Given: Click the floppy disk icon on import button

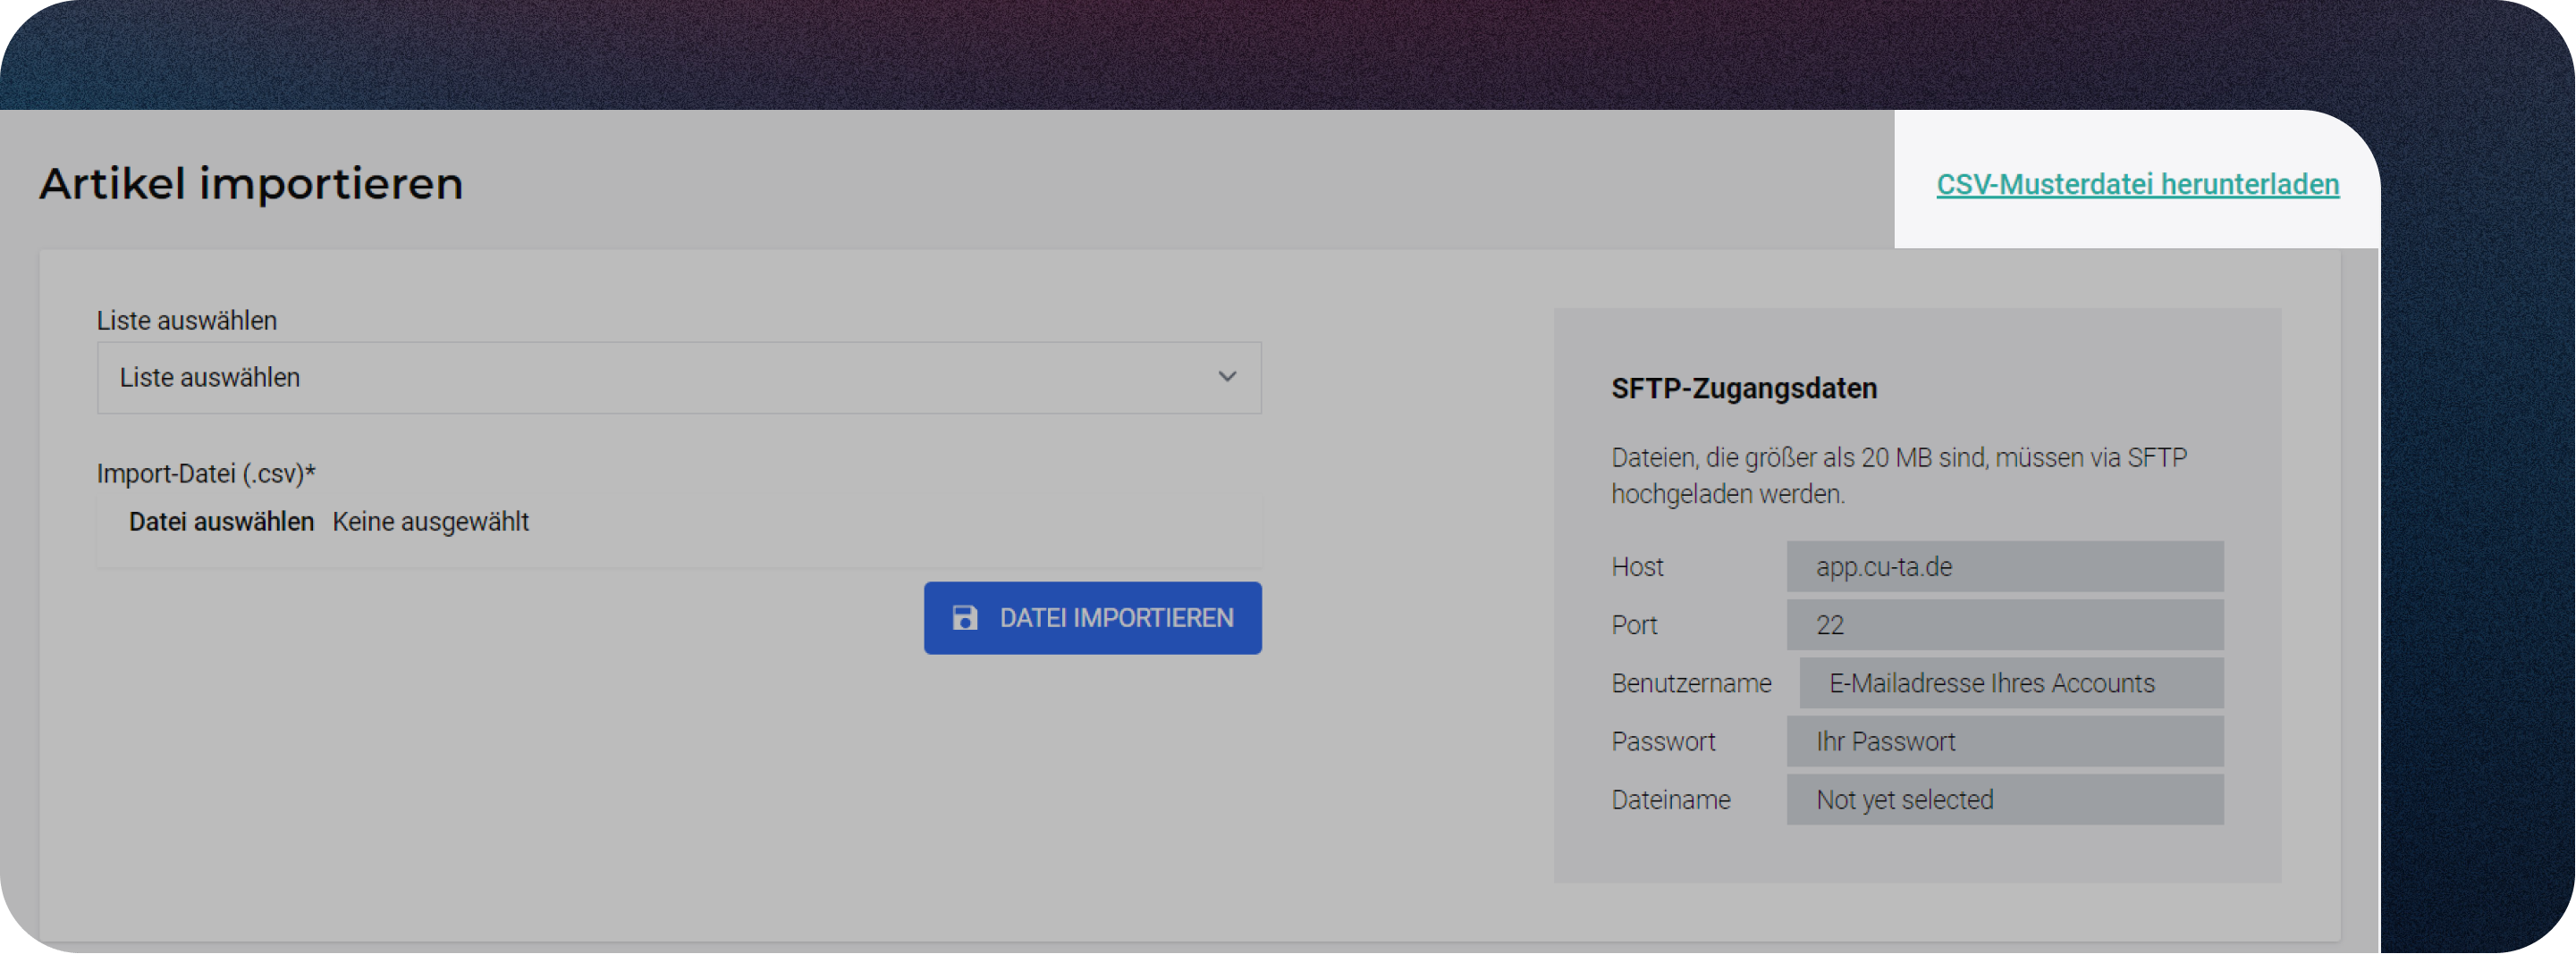Looking at the screenshot, I should click(x=964, y=618).
